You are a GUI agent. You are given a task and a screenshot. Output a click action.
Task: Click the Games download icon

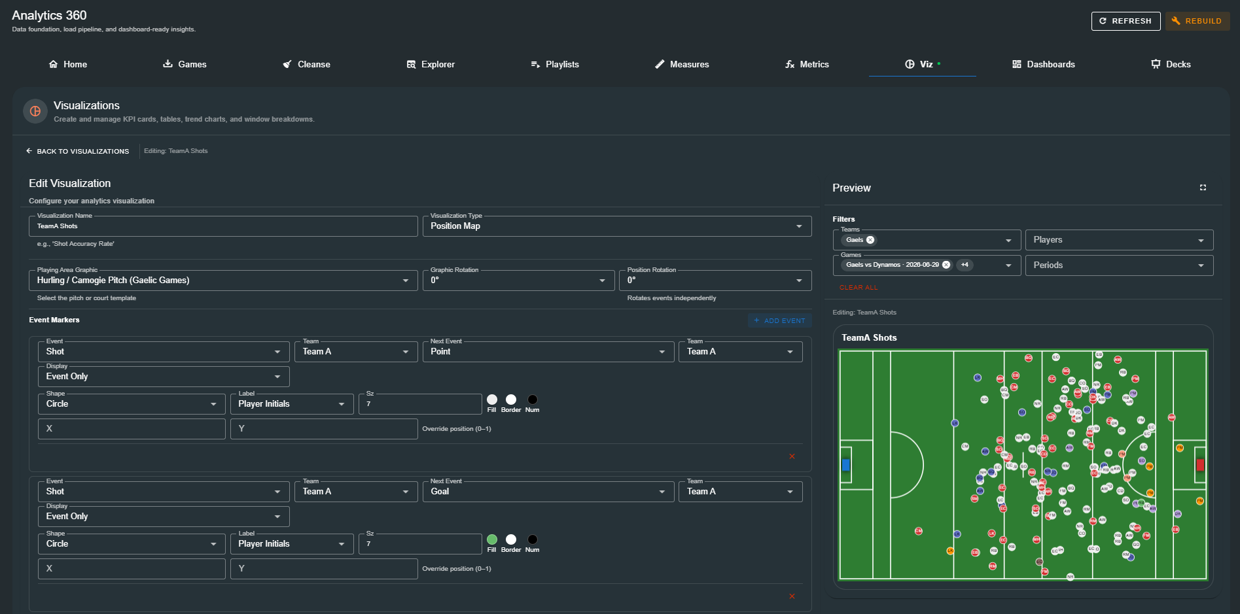coord(168,64)
